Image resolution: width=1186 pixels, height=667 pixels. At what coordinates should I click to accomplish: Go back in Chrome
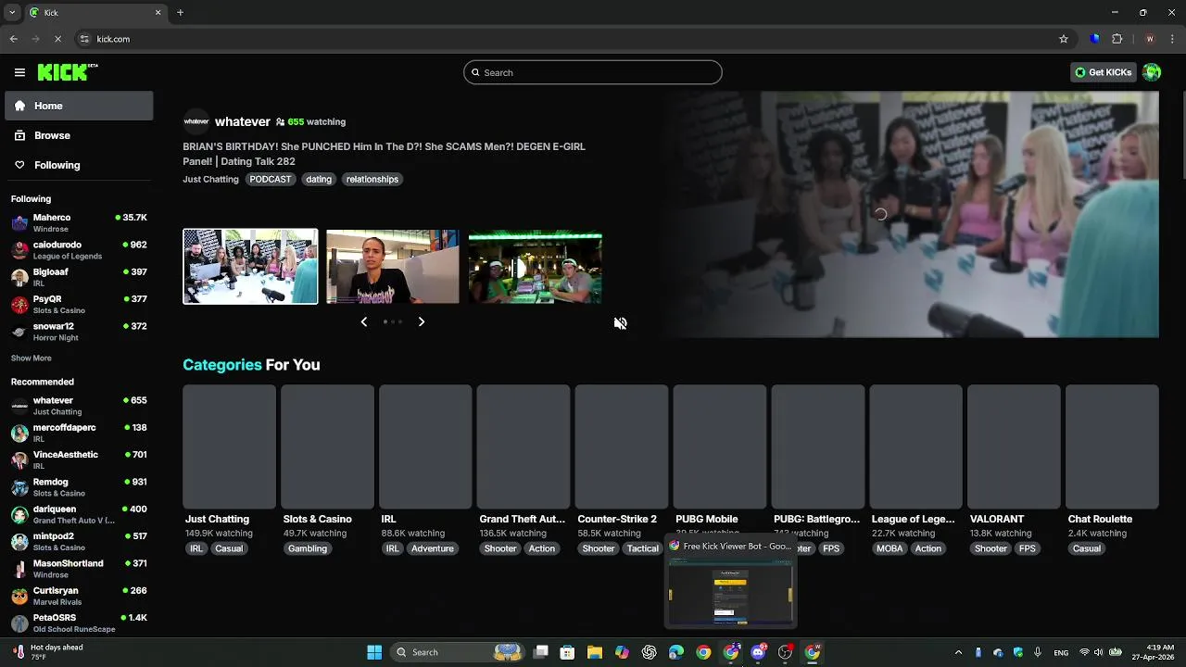tap(13, 39)
